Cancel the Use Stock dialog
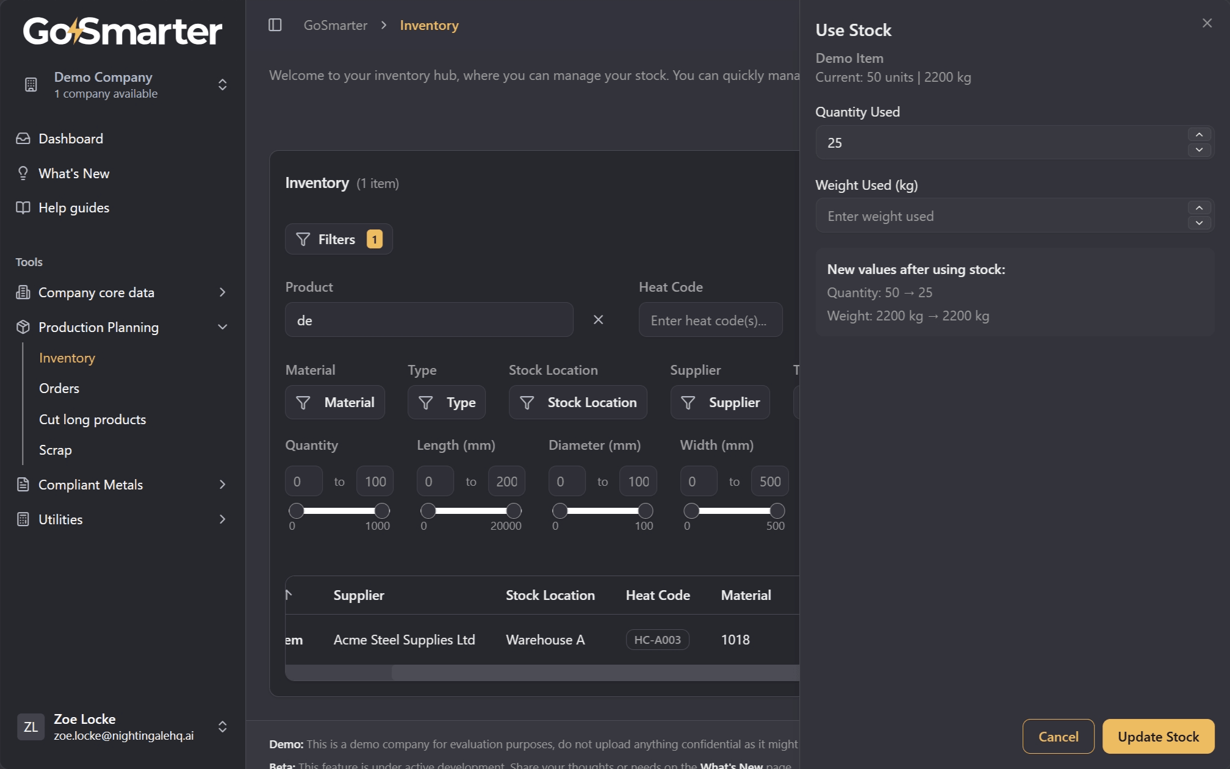This screenshot has height=769, width=1230. pyautogui.click(x=1058, y=737)
